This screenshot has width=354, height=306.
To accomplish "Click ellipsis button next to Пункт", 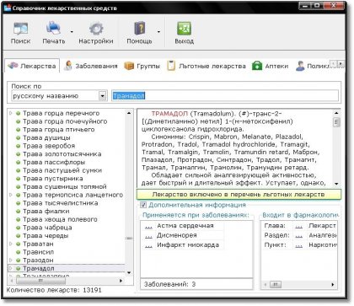I will pyautogui.click(x=299, y=245).
